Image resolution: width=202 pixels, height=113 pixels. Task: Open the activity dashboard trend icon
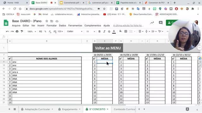[x=152, y=23]
